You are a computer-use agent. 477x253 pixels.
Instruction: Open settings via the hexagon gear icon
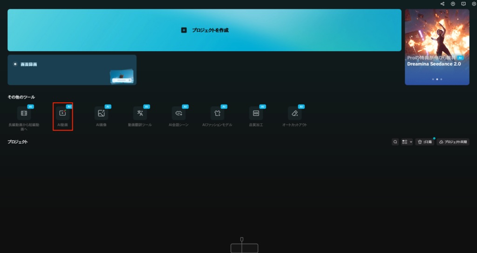[474, 4]
